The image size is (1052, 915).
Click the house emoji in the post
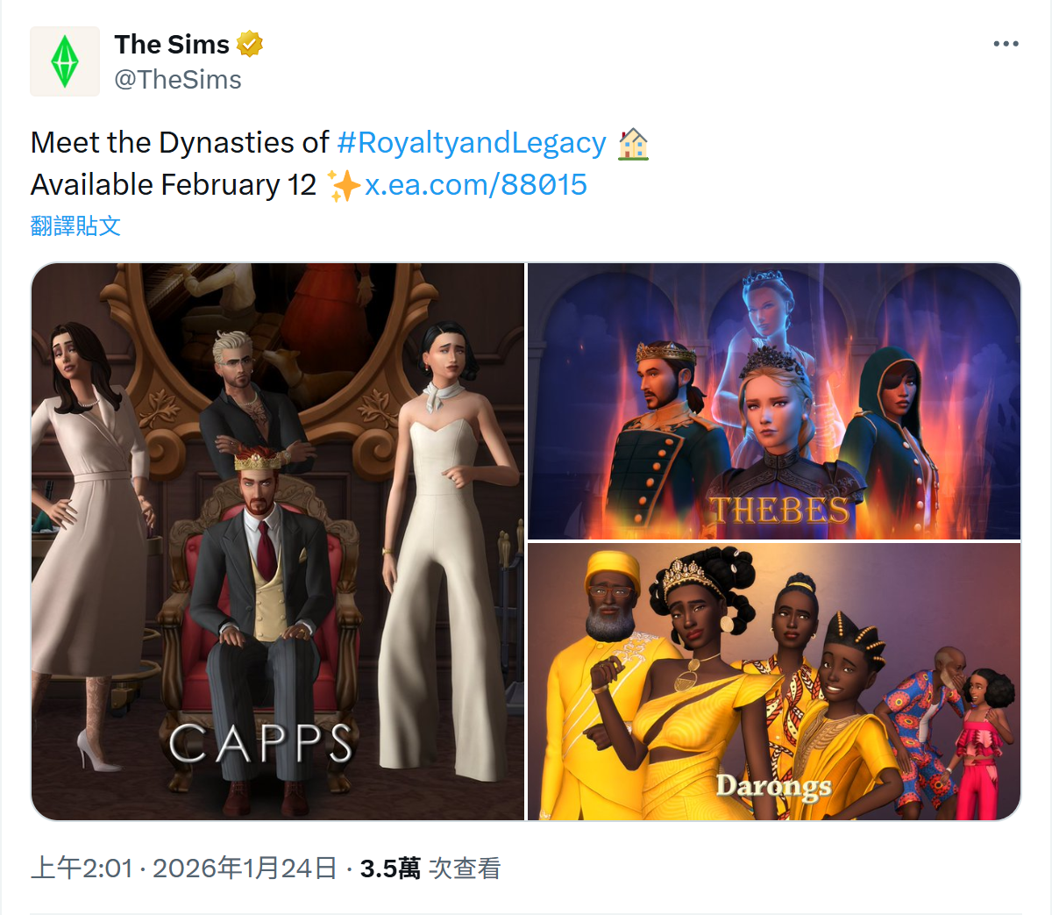pyautogui.click(x=633, y=143)
